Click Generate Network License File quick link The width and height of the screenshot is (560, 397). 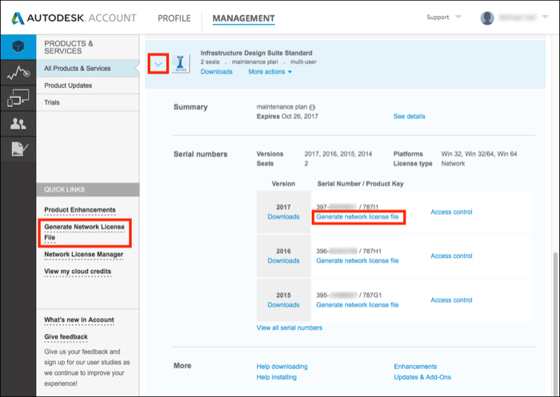coord(85,232)
